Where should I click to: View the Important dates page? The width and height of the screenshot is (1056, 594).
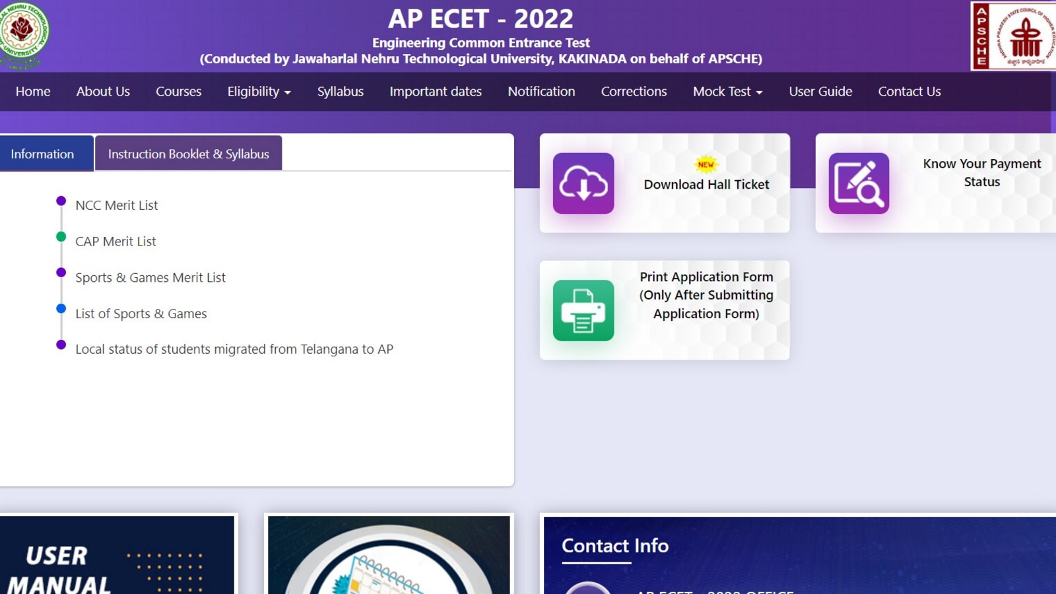coord(436,92)
